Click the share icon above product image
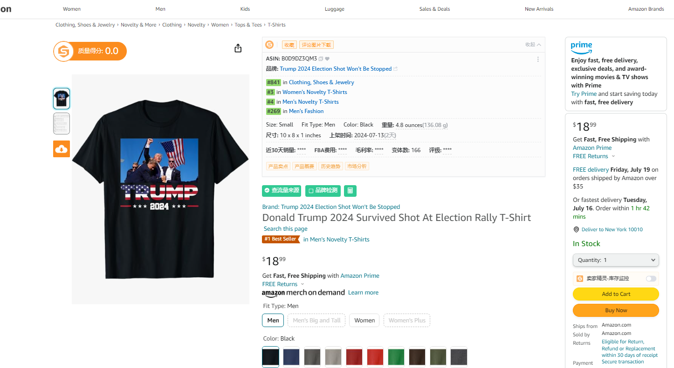This screenshot has width=674, height=368. (x=238, y=48)
